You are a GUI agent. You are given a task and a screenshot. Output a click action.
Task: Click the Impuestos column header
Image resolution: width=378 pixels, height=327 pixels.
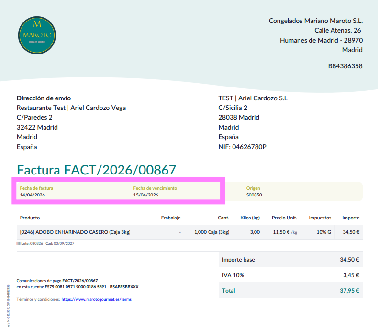[x=320, y=218]
